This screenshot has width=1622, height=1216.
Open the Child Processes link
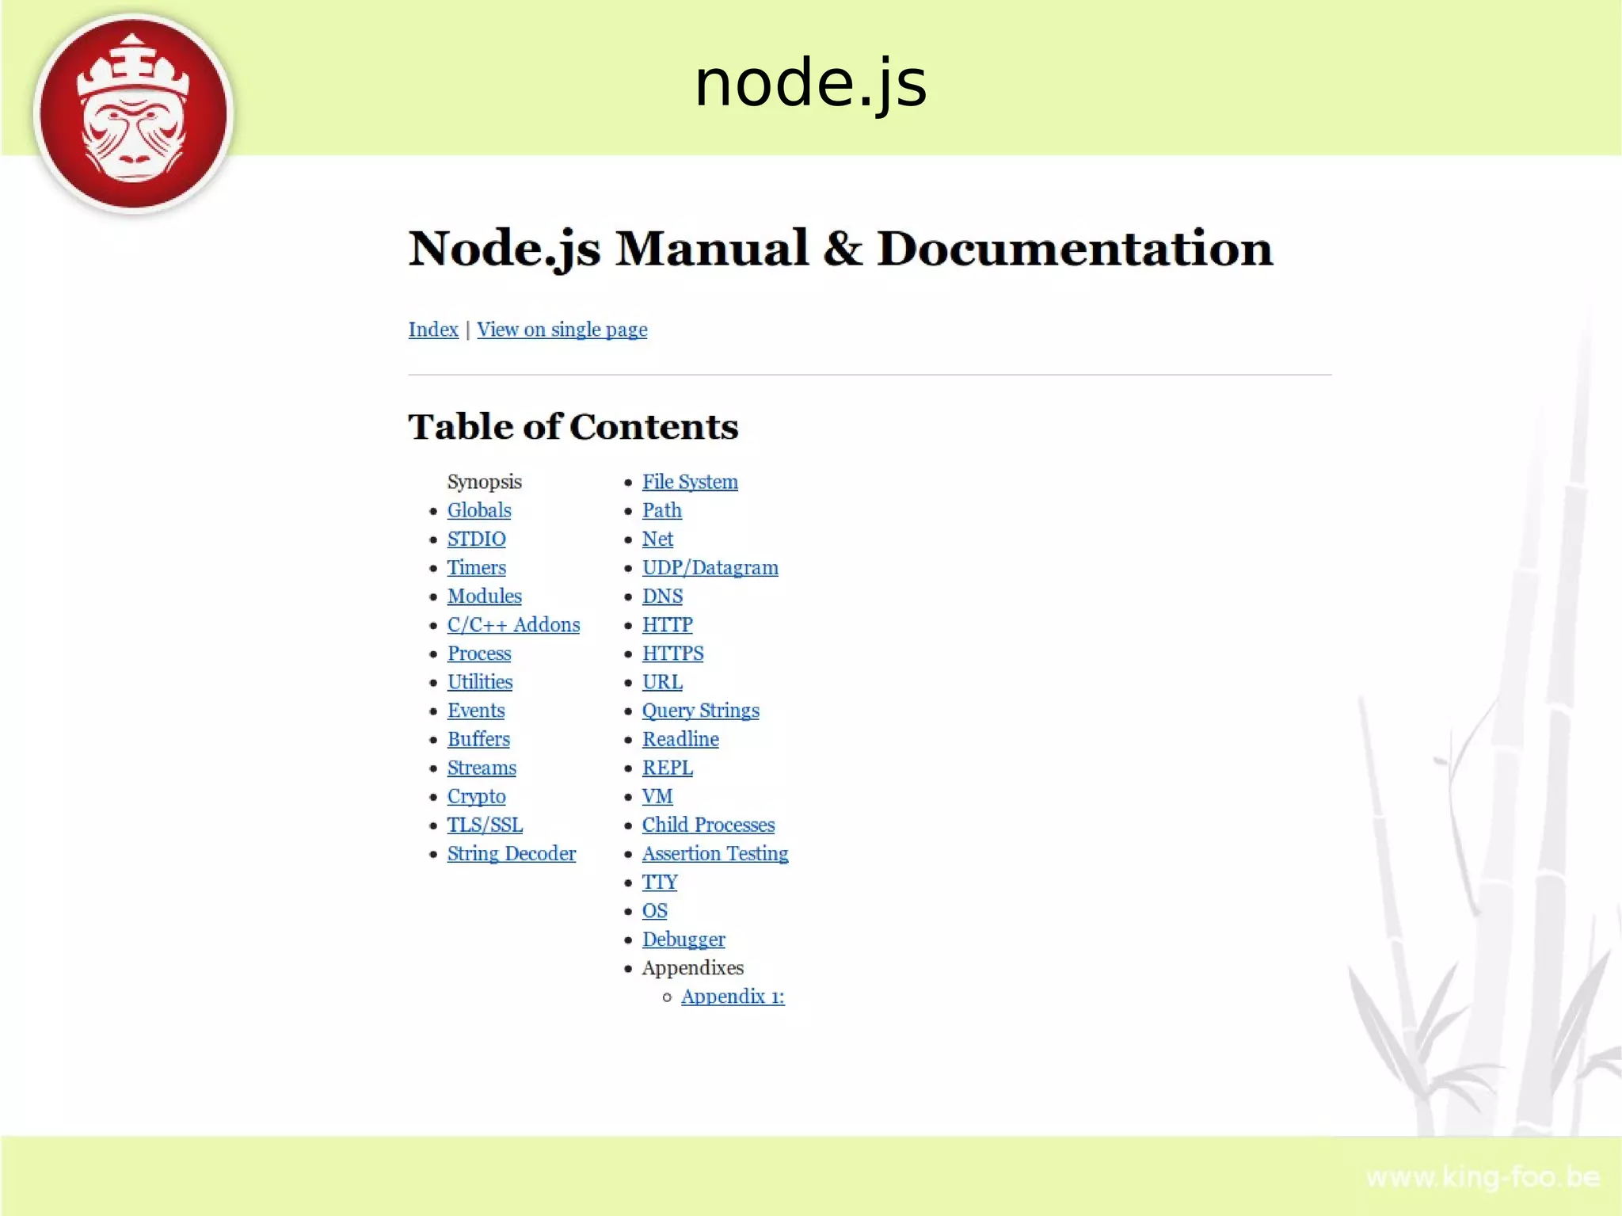(x=707, y=825)
